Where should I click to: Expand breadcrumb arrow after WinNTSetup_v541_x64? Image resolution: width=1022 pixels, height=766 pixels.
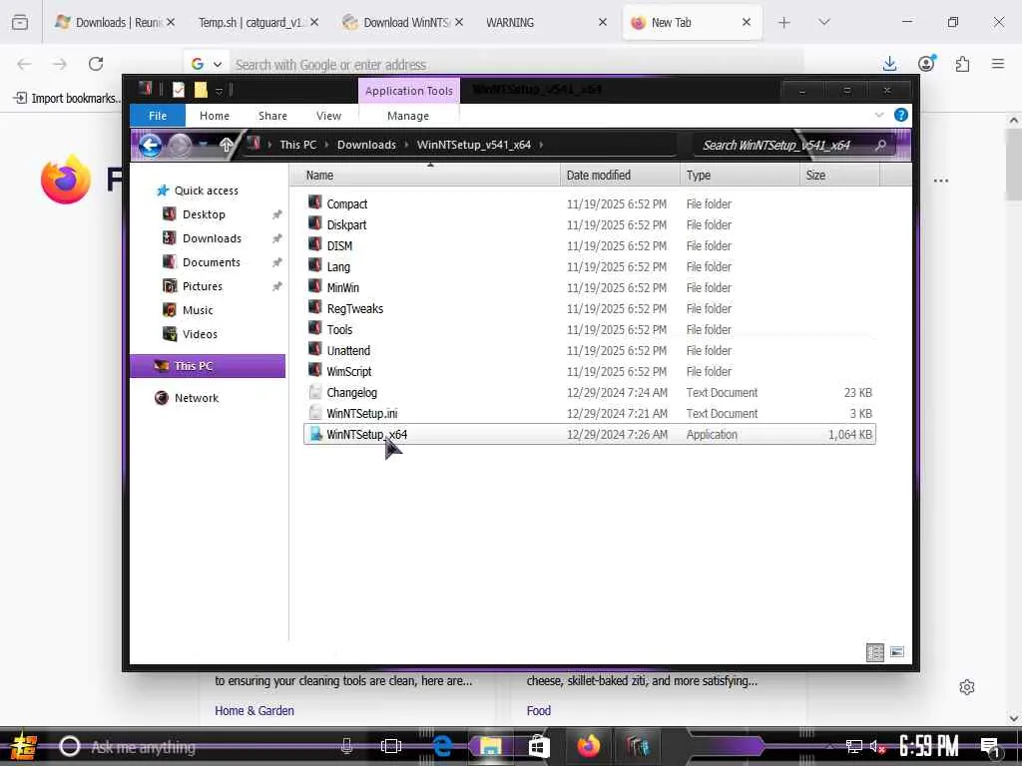[541, 145]
